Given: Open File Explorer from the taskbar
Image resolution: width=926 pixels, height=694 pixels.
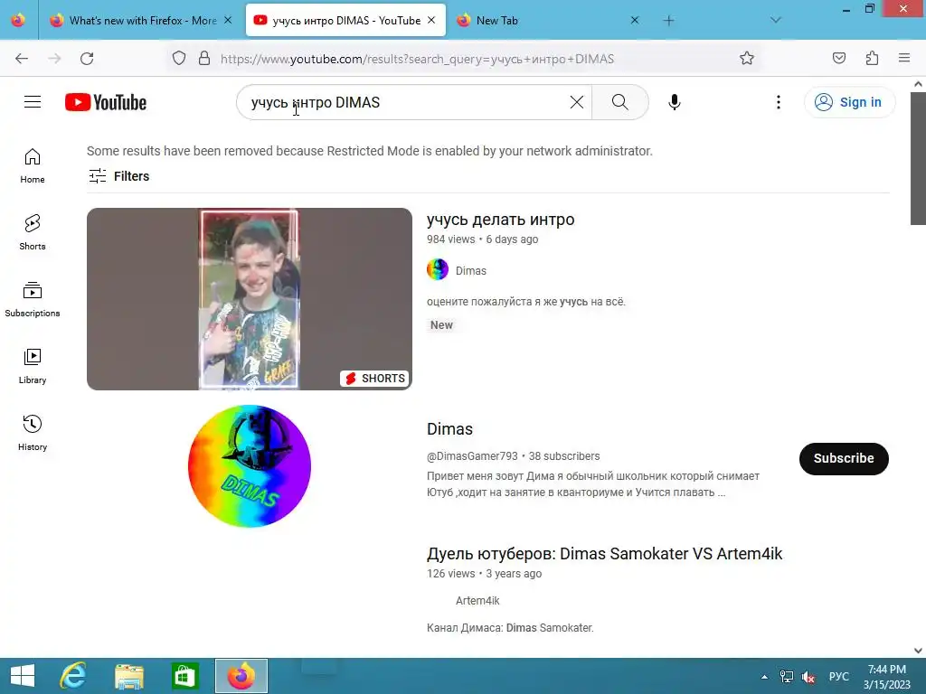Looking at the screenshot, I should point(129,676).
